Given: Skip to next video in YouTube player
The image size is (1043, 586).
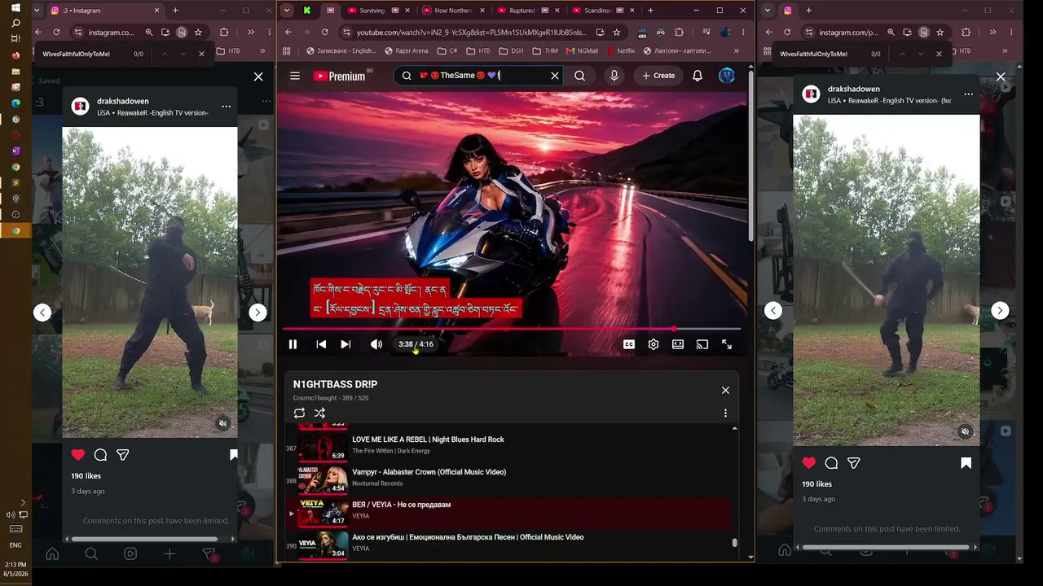Looking at the screenshot, I should pos(345,344).
